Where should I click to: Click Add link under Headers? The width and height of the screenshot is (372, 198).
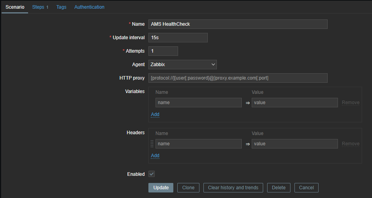click(x=155, y=156)
